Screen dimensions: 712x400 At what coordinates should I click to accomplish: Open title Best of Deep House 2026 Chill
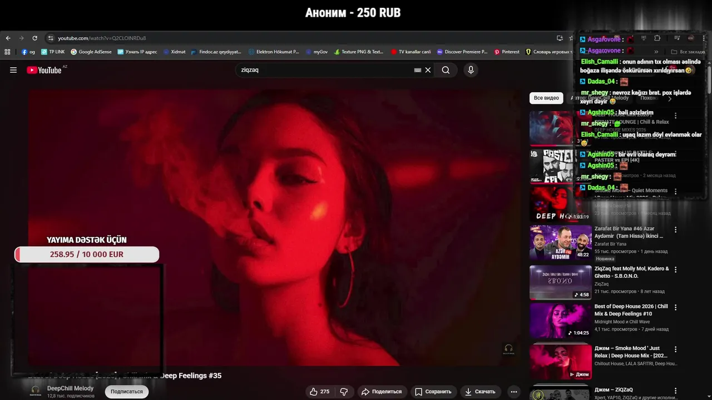[x=631, y=310]
